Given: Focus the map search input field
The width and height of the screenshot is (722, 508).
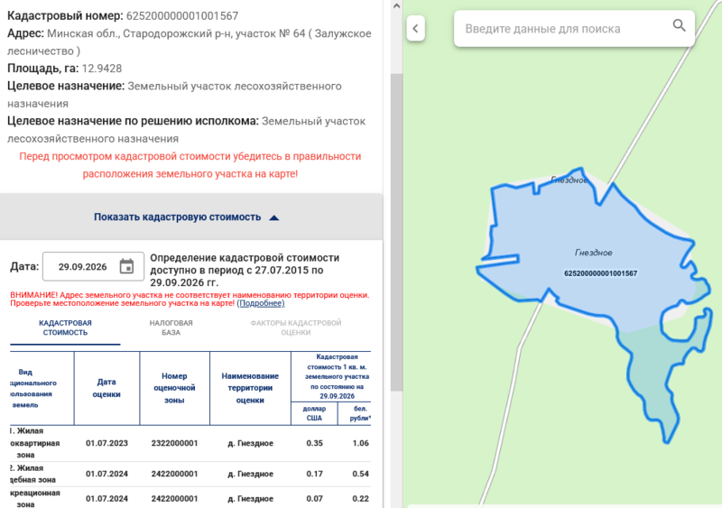Looking at the screenshot, I should click(567, 29).
